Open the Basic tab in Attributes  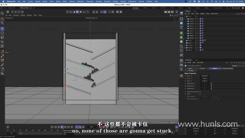pos(190,68)
